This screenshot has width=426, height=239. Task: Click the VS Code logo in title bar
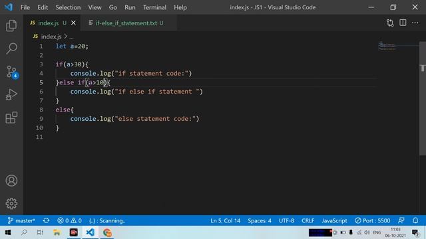(9, 7)
